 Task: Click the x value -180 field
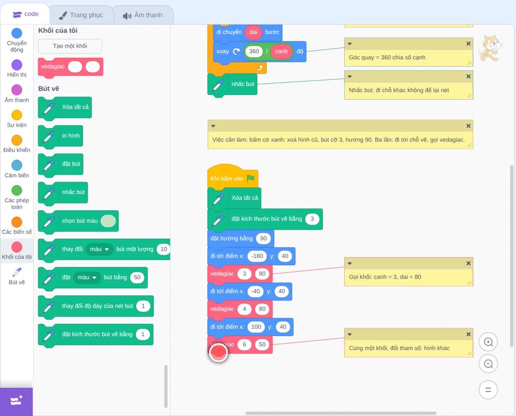[x=257, y=256]
